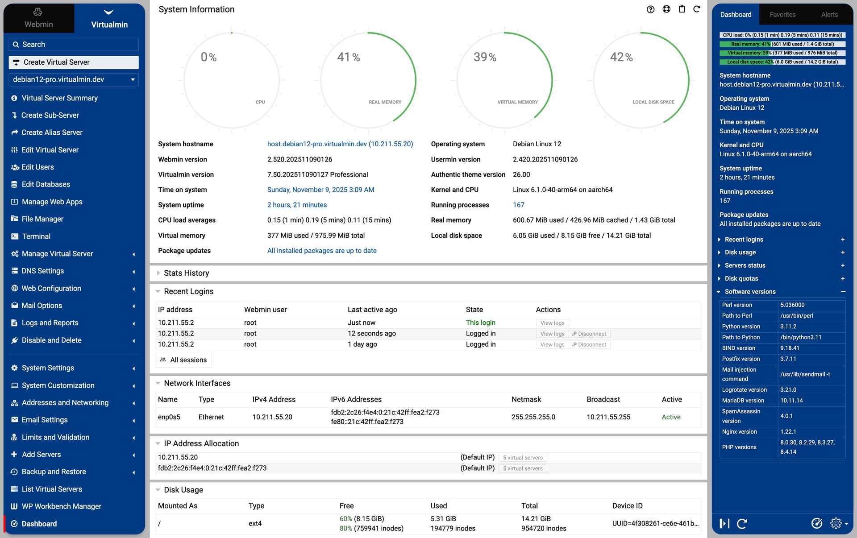Click the help question mark icon

pyautogui.click(x=650, y=9)
